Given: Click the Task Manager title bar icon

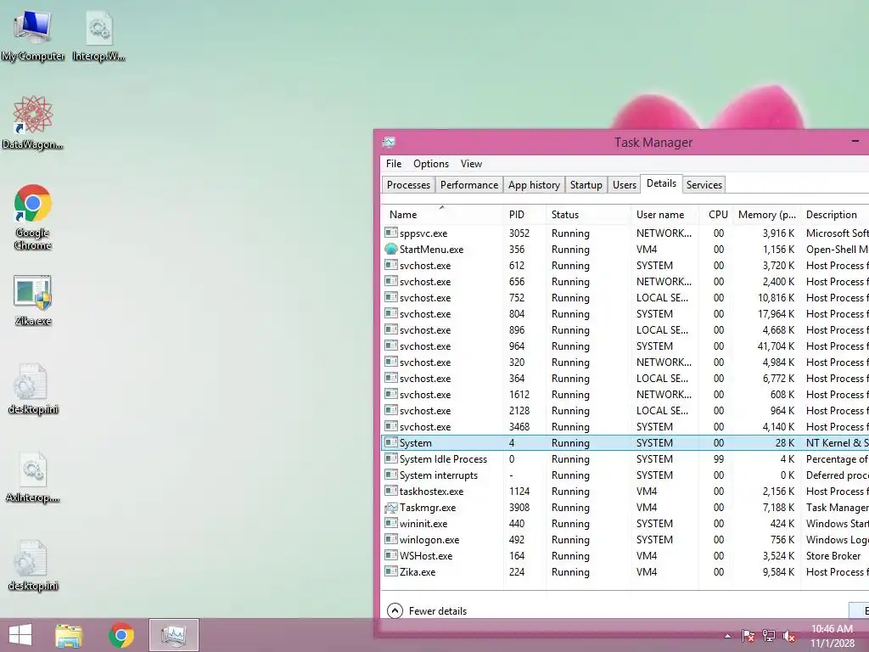Looking at the screenshot, I should tap(389, 143).
